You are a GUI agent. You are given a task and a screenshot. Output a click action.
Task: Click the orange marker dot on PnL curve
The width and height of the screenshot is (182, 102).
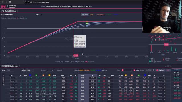coord(87,22)
